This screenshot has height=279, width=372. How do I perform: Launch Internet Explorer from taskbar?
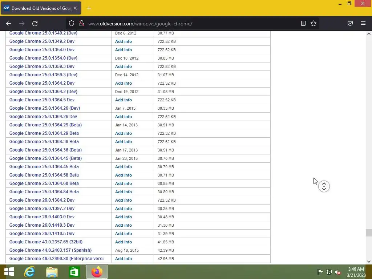pos(29,272)
